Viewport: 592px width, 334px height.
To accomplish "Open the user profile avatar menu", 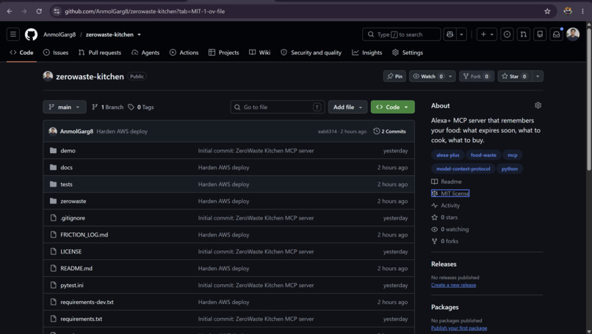I will click(573, 34).
